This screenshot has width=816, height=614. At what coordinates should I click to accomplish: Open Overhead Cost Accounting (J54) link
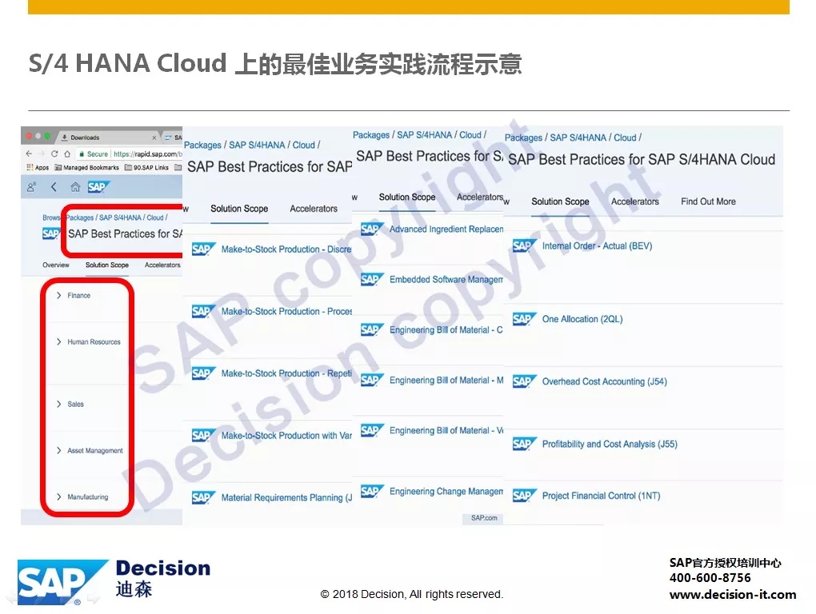coord(604,381)
